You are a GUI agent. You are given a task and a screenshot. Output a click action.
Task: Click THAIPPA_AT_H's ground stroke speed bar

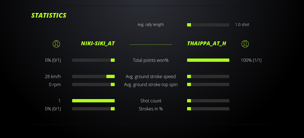(x=208, y=76)
